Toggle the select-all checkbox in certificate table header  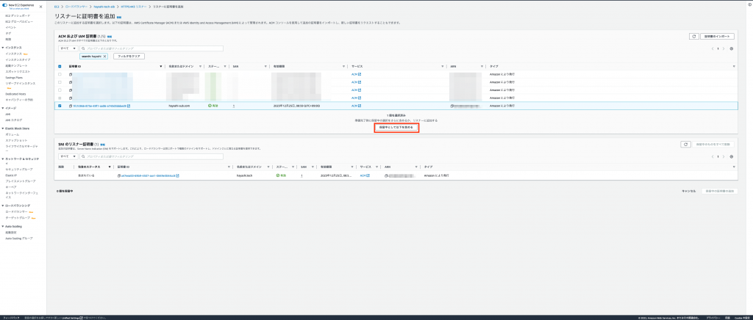[x=60, y=66]
